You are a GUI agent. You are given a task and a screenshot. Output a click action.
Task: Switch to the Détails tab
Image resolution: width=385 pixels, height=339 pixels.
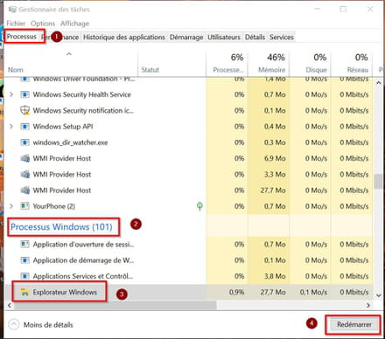point(255,37)
